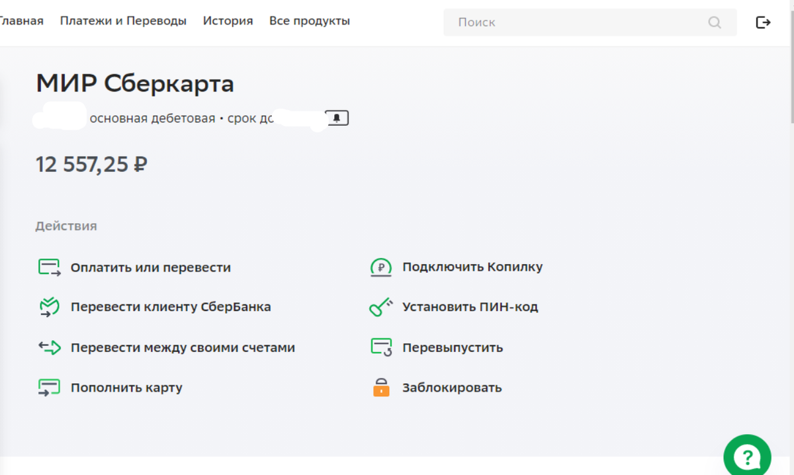The image size is (794, 475).
Task: Open the Платежи и Переводы menu
Action: [x=123, y=21]
